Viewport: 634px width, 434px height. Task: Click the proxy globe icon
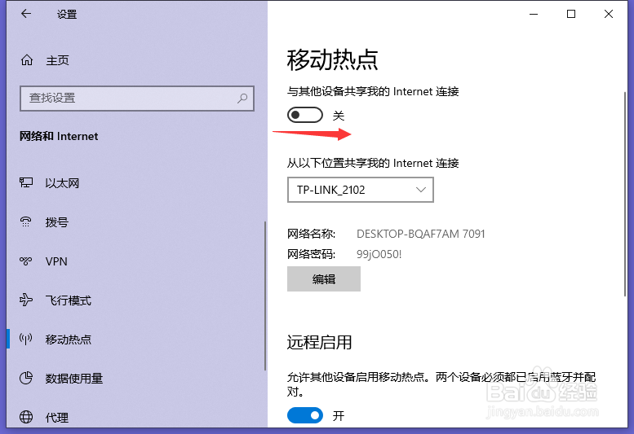[x=26, y=417]
